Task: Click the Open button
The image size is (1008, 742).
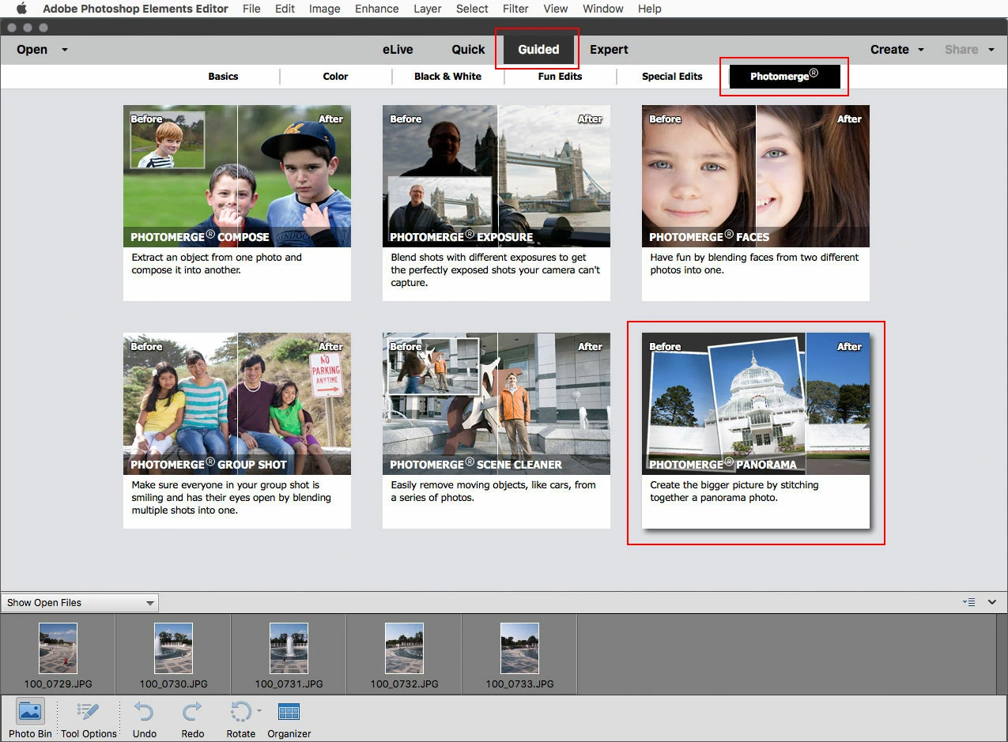Action: (x=32, y=50)
